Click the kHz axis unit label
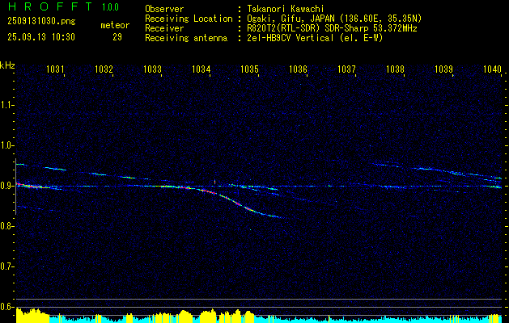509x323 pixels. [x=7, y=65]
